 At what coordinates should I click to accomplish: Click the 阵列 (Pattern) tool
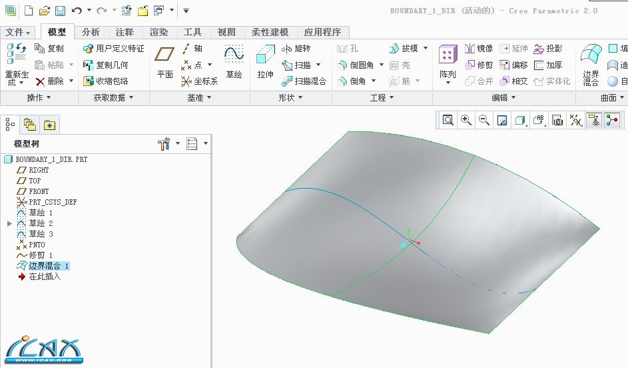click(x=448, y=61)
